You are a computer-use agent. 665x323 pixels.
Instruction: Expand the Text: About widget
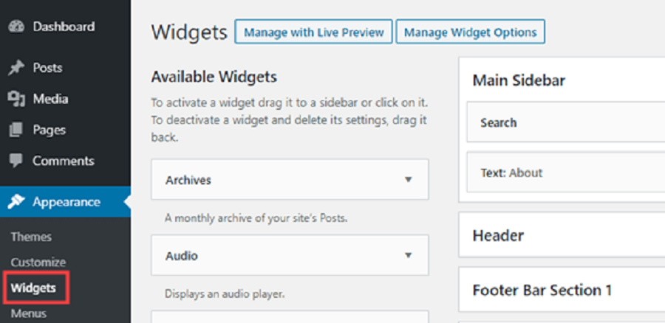[x=566, y=173]
